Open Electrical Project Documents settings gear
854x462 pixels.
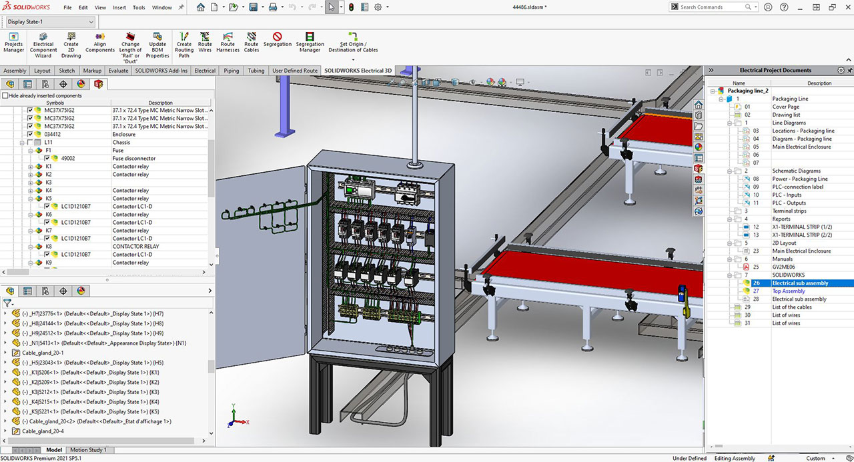point(841,70)
